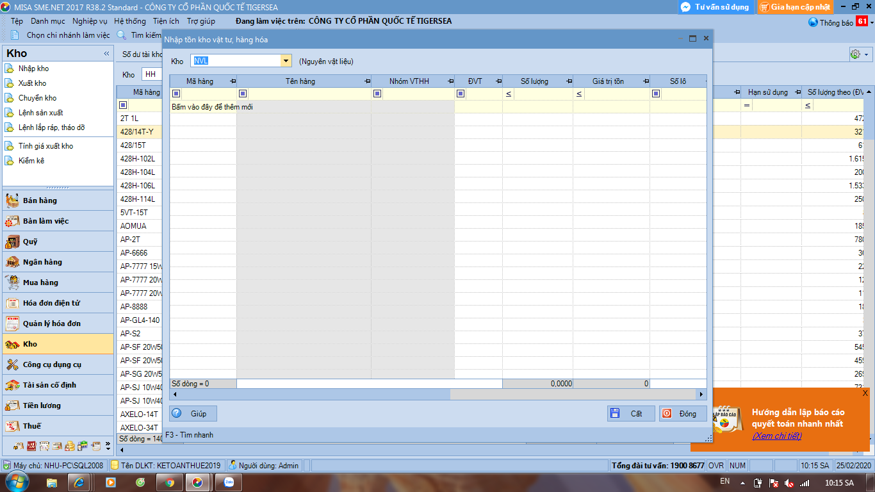Open the settings gear dropdown
Viewport: 875px width, 492px height.
(858, 54)
